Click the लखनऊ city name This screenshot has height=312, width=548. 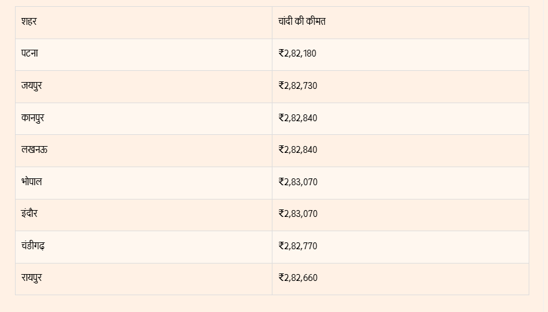[x=34, y=150]
